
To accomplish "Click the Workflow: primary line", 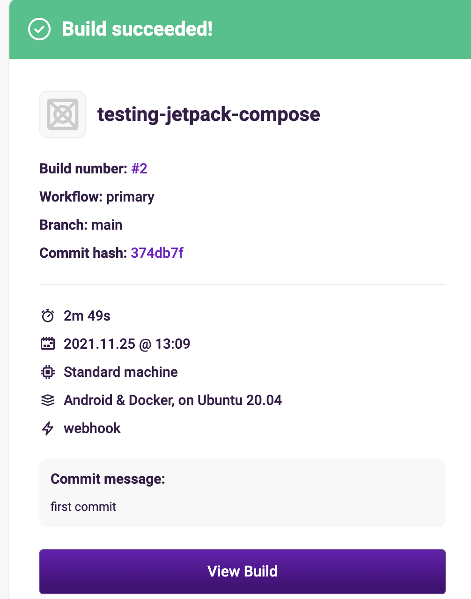I will pyautogui.click(x=97, y=197).
